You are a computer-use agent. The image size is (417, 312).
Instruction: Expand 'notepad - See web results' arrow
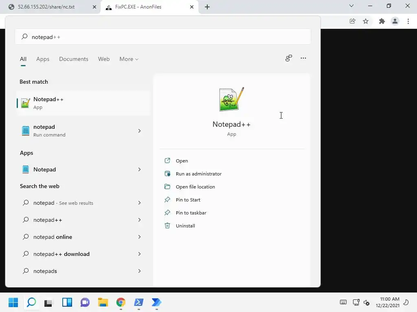(x=139, y=203)
